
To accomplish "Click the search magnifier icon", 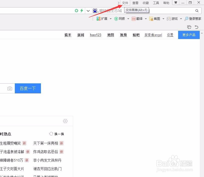I will [197, 11].
